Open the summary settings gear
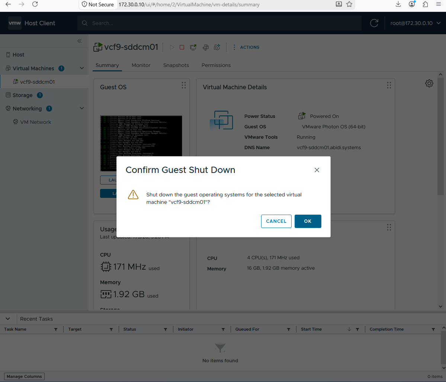 coord(429,83)
